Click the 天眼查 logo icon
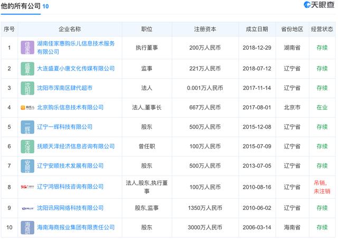The width and height of the screenshot is (338, 239). (307, 6)
